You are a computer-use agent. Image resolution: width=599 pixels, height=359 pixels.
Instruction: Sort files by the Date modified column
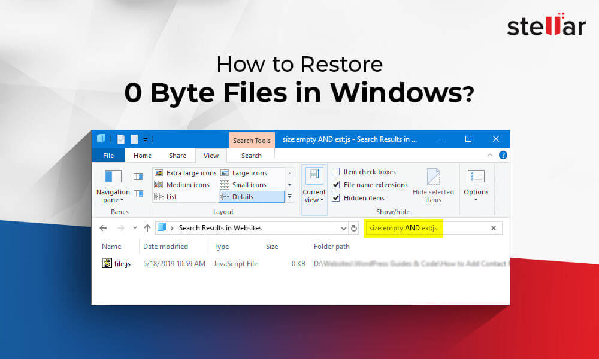coord(165,247)
